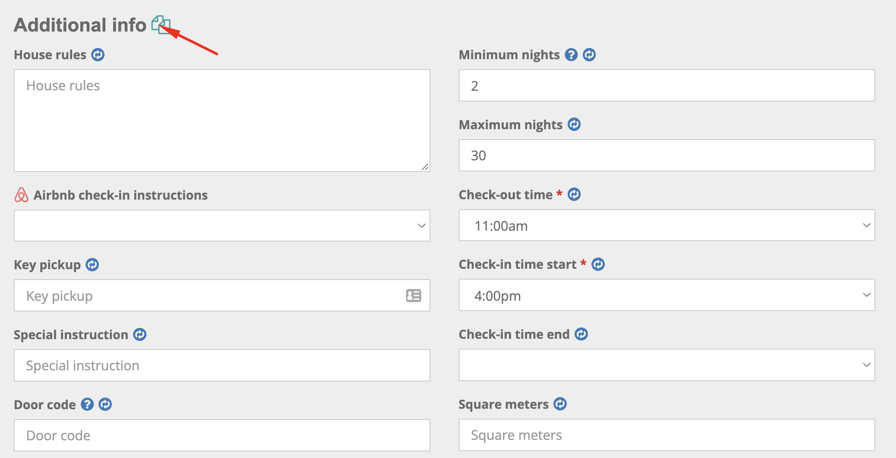Click the sync icon next to Check-in time end

point(581,334)
